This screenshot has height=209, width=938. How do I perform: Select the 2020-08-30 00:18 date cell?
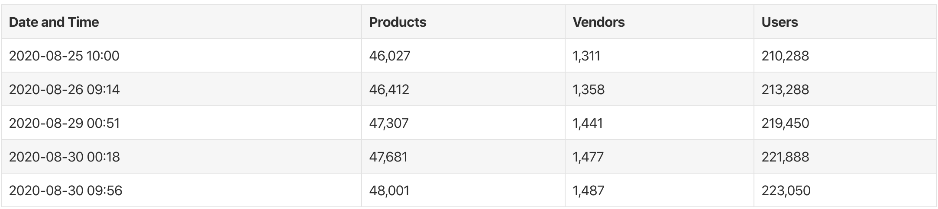[64, 156]
